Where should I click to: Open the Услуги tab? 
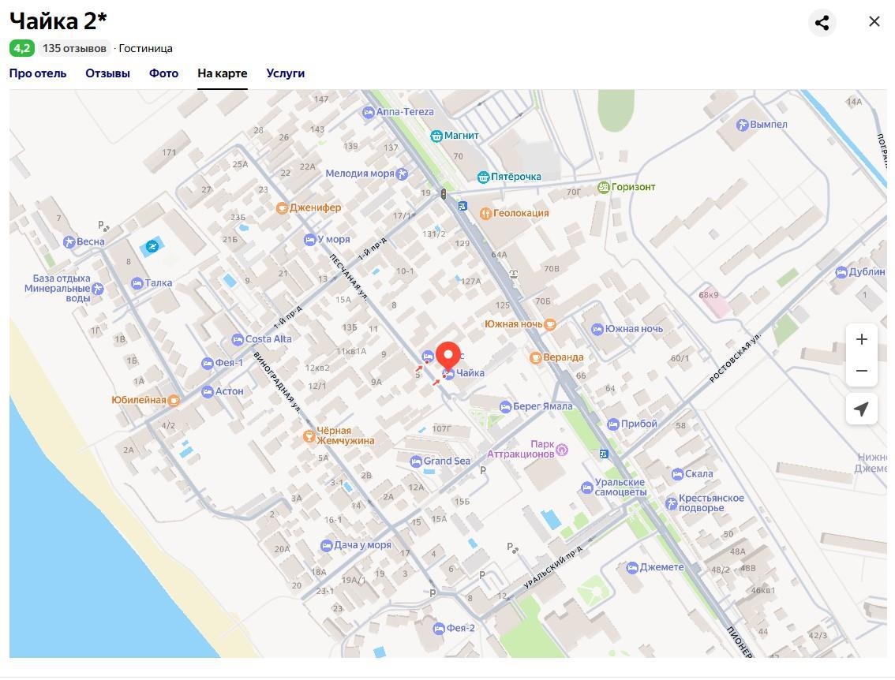point(285,73)
